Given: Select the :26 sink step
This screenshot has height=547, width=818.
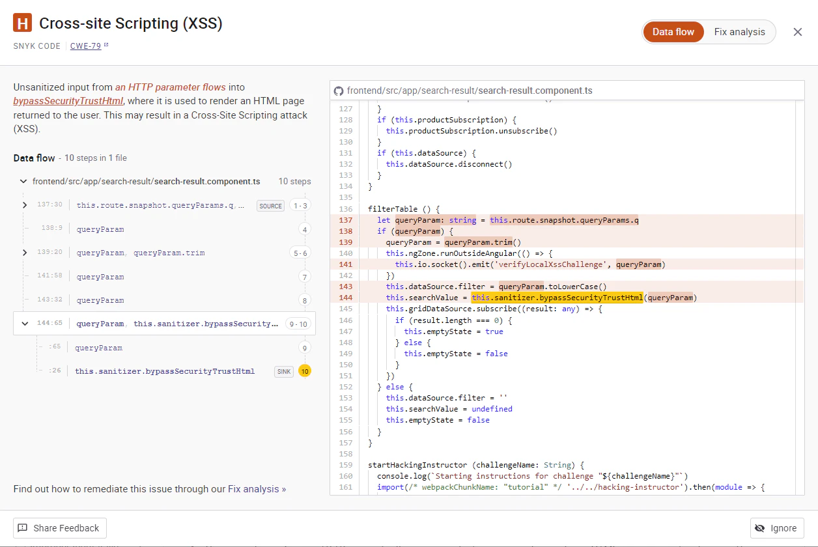Looking at the screenshot, I should click(x=165, y=371).
